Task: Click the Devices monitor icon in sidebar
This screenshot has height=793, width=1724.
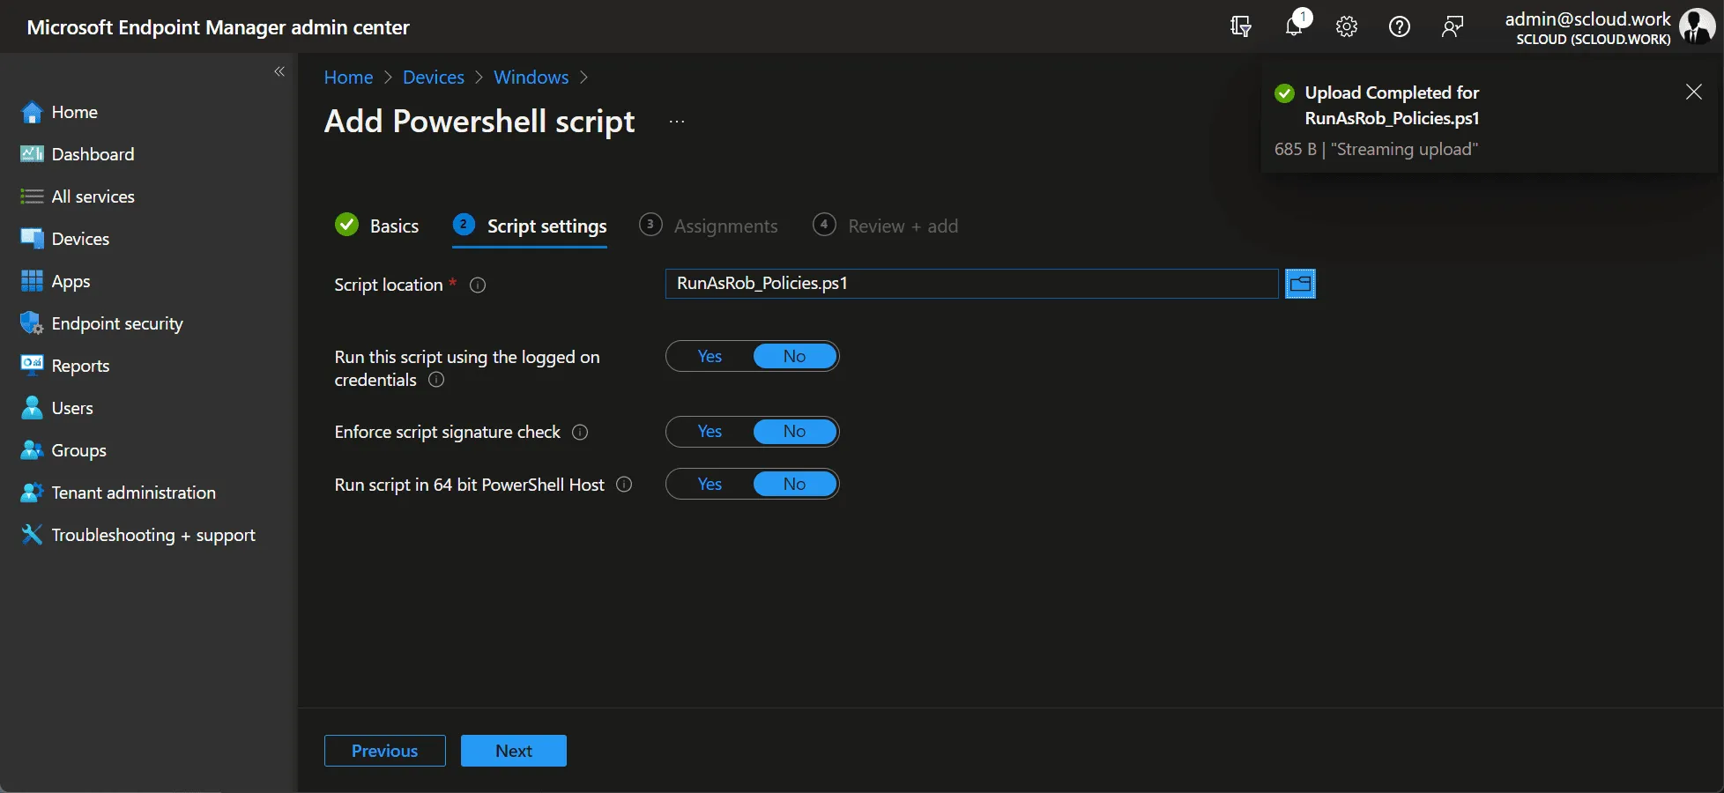Action: pyautogui.click(x=32, y=239)
